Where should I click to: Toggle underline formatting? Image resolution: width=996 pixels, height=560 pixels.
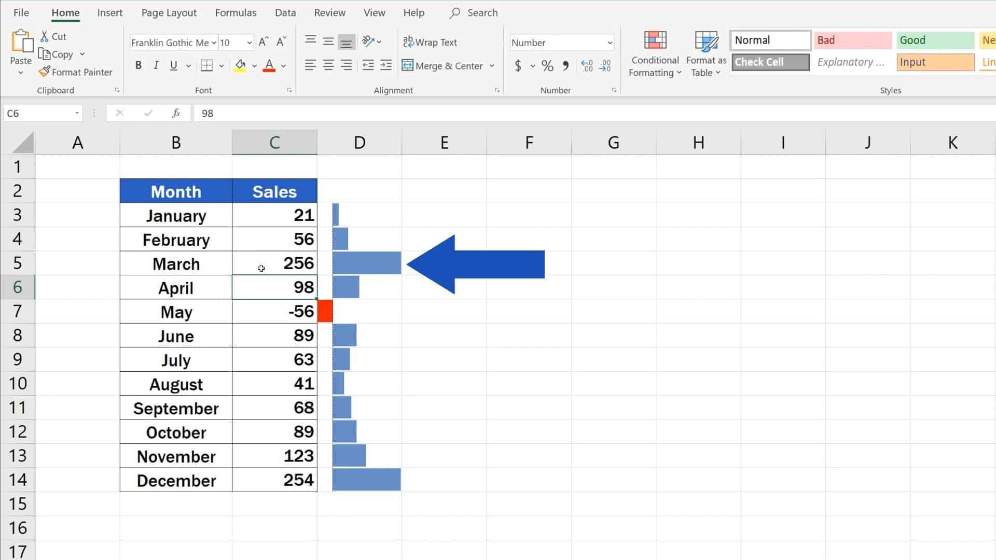(173, 65)
